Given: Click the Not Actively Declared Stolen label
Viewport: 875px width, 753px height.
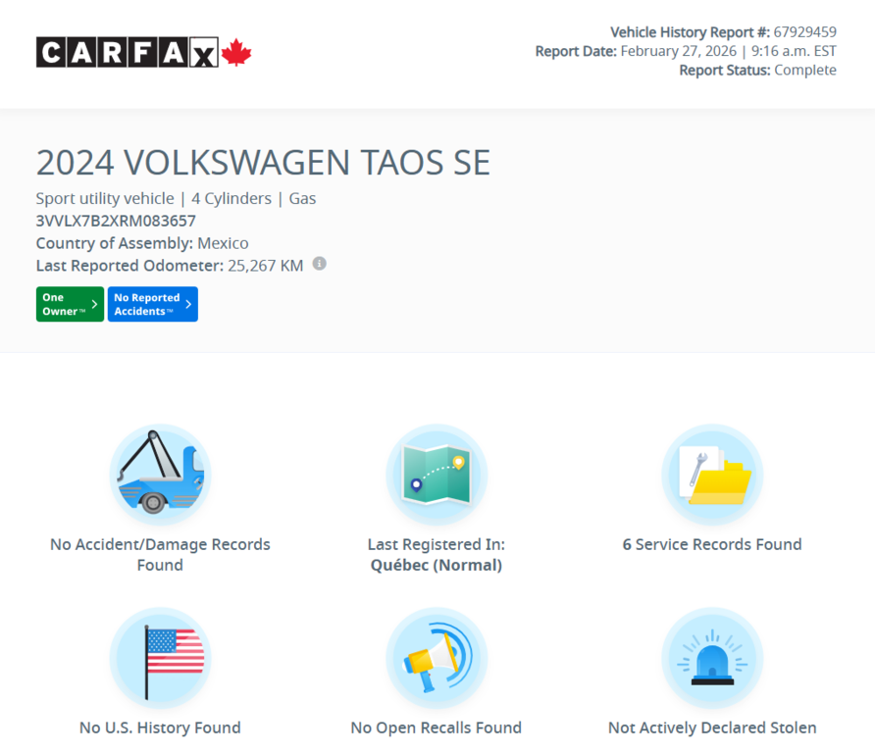Looking at the screenshot, I should (712, 728).
